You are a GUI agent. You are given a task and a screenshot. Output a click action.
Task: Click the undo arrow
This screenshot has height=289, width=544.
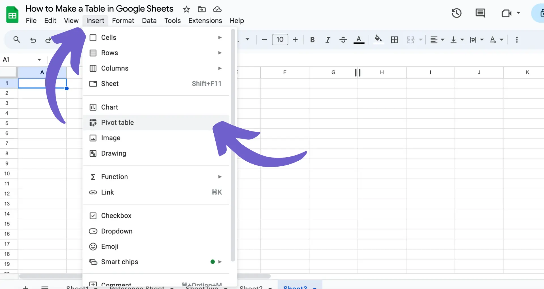point(33,40)
